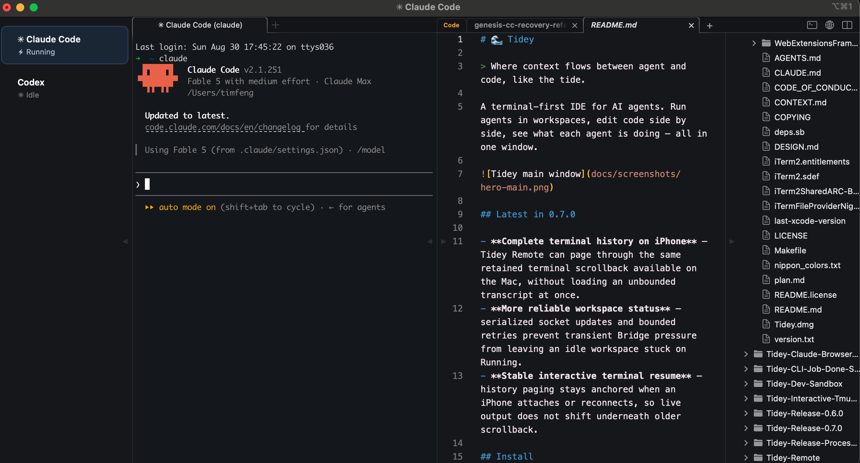
Task: Open the globe browser icon in the top-right toolbar
Action: (829, 25)
